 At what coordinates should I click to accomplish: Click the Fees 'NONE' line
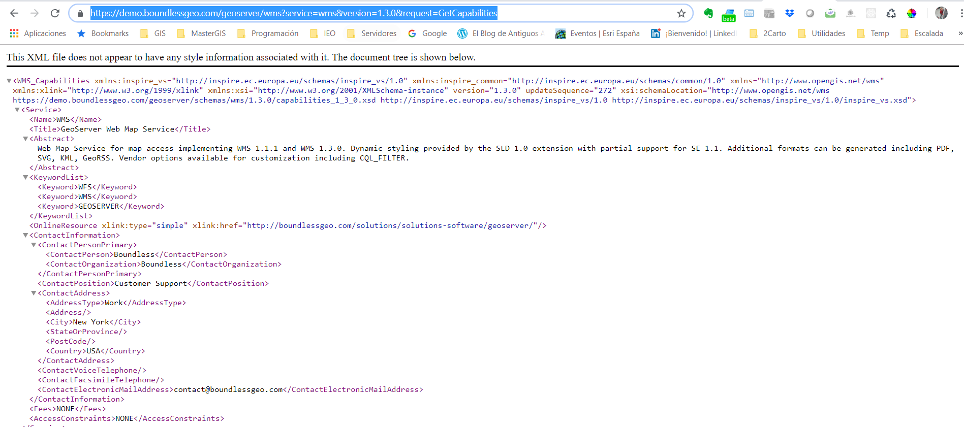[x=68, y=409]
